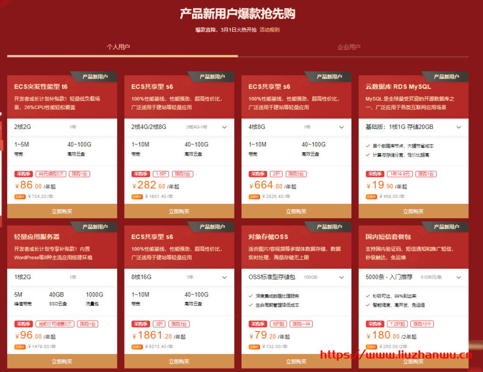Viewport: 483px width, 372px height.
Task: Select the 个人用户 tab
Action: pyautogui.click(x=119, y=47)
